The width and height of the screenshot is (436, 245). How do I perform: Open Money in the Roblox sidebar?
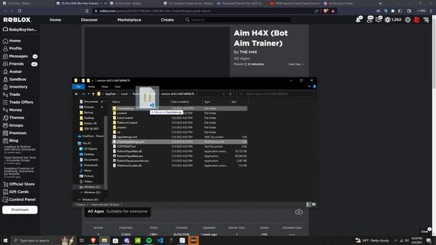[12, 110]
